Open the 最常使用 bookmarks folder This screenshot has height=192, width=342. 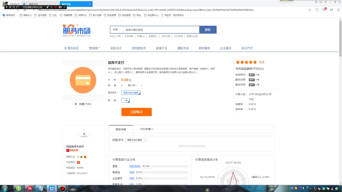tap(9, 15)
